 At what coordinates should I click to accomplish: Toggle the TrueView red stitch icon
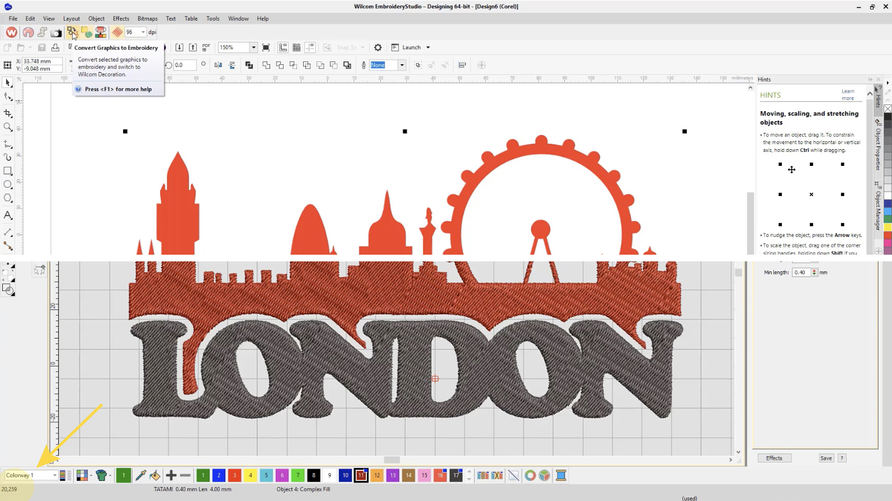117,32
